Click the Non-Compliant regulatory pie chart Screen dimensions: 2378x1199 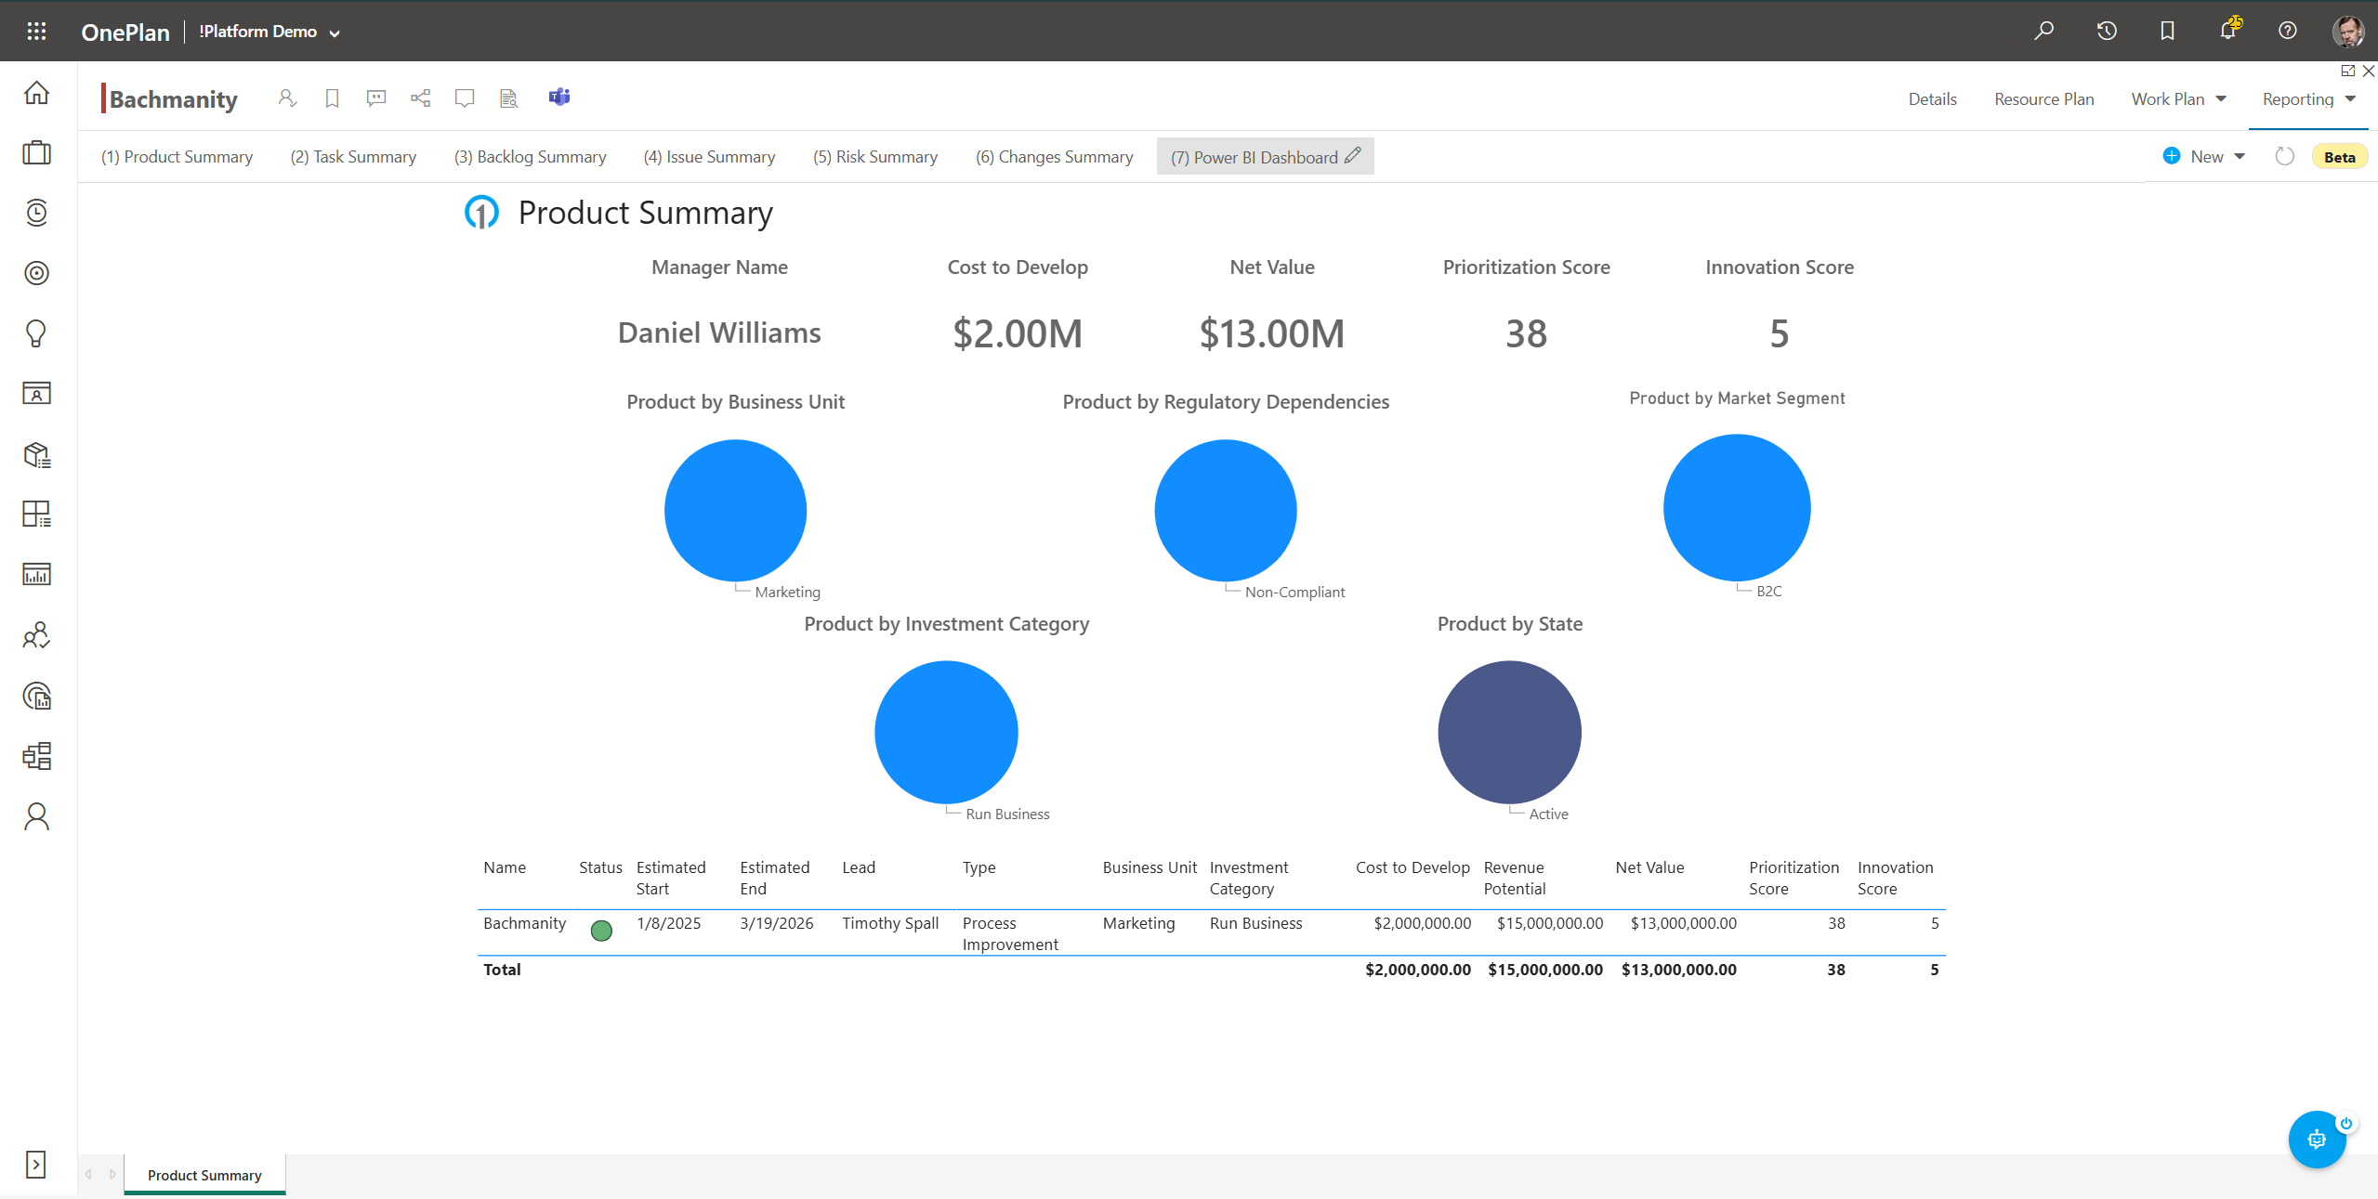click(1225, 511)
